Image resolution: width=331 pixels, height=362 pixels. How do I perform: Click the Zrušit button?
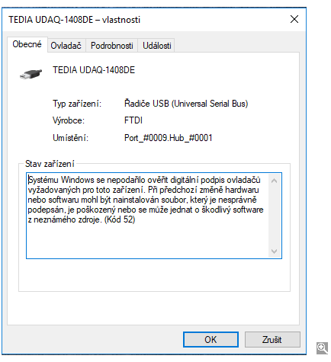coord(272,340)
